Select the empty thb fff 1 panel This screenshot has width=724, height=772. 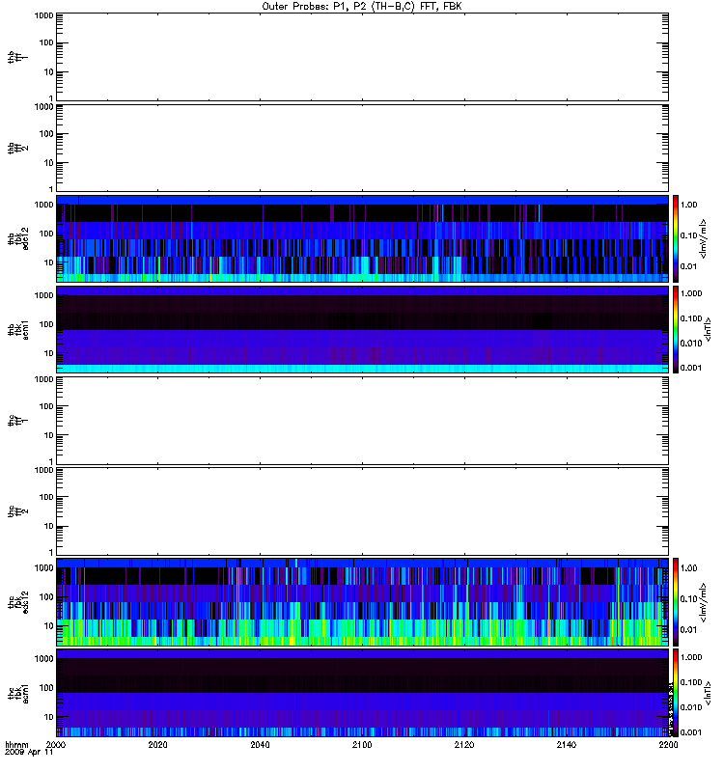(362, 57)
